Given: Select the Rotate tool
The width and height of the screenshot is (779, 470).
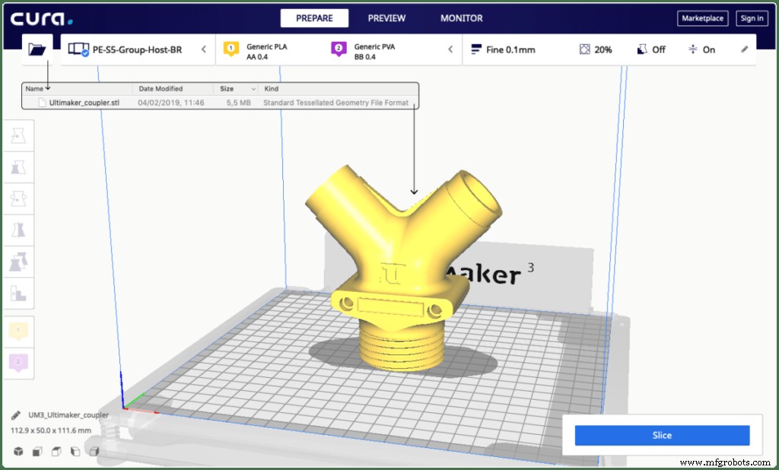Looking at the screenshot, I should click(17, 198).
